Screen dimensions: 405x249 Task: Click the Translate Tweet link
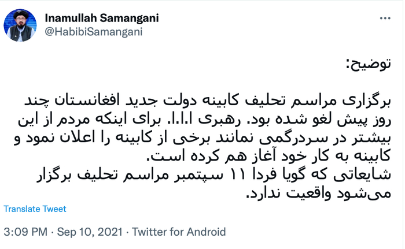[x=35, y=209]
